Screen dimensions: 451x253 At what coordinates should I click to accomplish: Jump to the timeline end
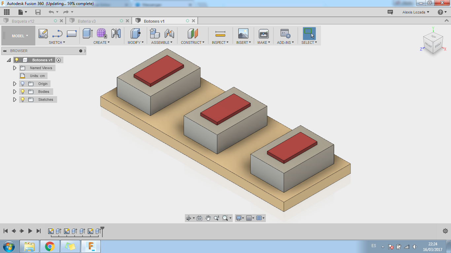click(x=39, y=231)
